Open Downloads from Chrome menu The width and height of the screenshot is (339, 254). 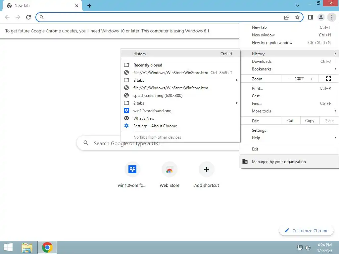(289, 61)
